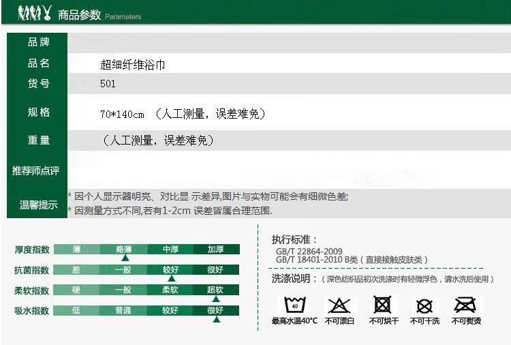This screenshot has height=345, width=511.
Task: Click the 温馨提示 row label
Action: (38, 205)
